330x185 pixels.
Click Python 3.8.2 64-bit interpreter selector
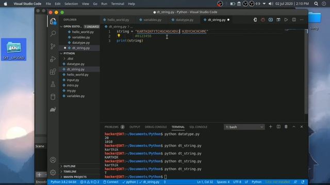[x=63, y=182]
